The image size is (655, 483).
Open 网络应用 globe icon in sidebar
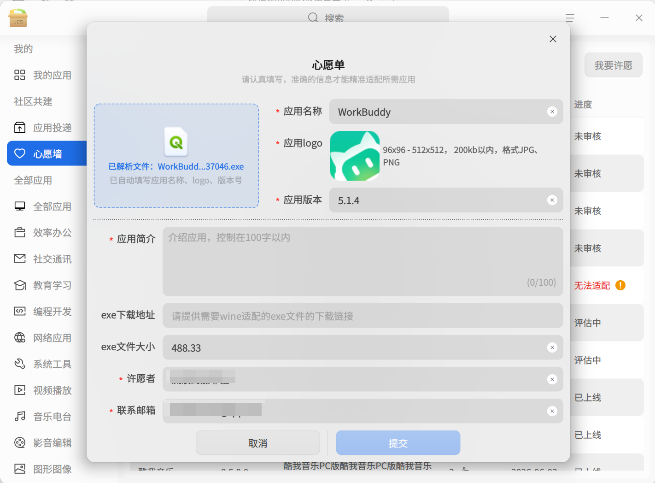(20, 338)
